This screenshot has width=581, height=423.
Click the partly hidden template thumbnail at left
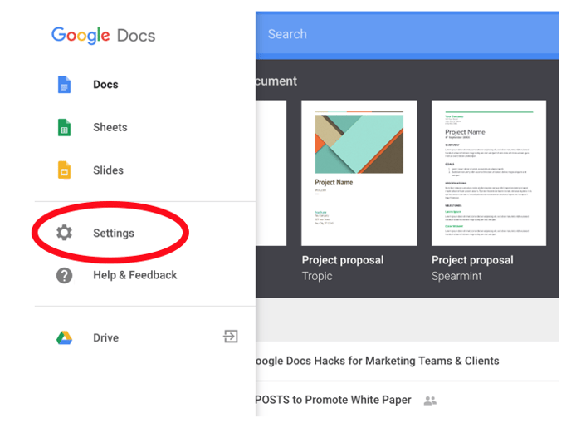(271, 173)
